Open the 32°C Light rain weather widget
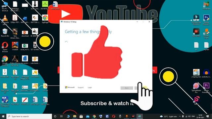Viewport: 212px width, 119px height. [x=169, y=116]
